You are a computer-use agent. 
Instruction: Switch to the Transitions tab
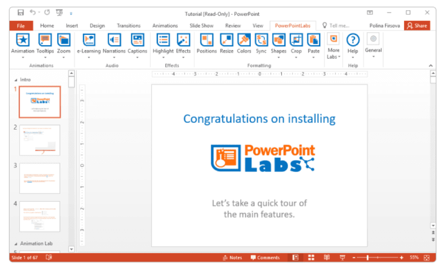pyautogui.click(x=129, y=25)
